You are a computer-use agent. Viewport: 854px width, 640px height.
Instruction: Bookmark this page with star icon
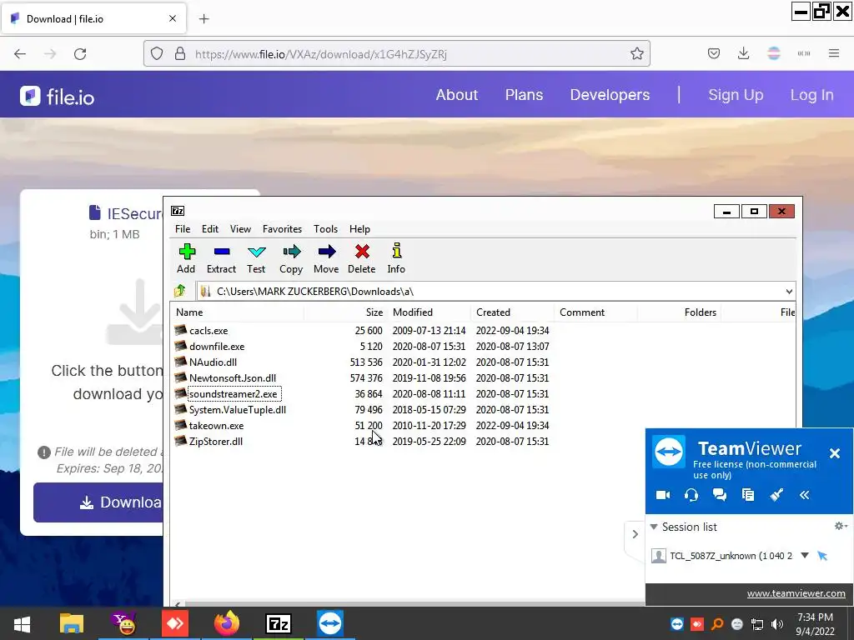click(x=636, y=53)
